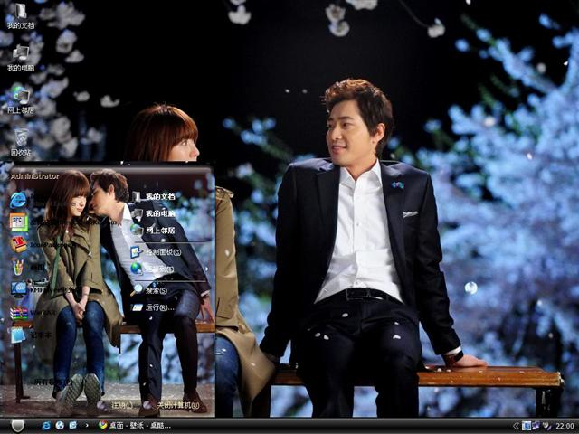Screen dimensions: 579x434
Task: Open the round globe browser quick launch icon
Action: pos(60,426)
